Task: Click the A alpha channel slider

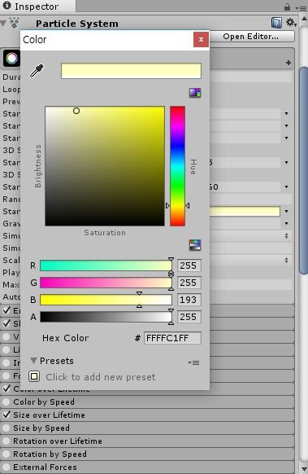Action: point(106,317)
